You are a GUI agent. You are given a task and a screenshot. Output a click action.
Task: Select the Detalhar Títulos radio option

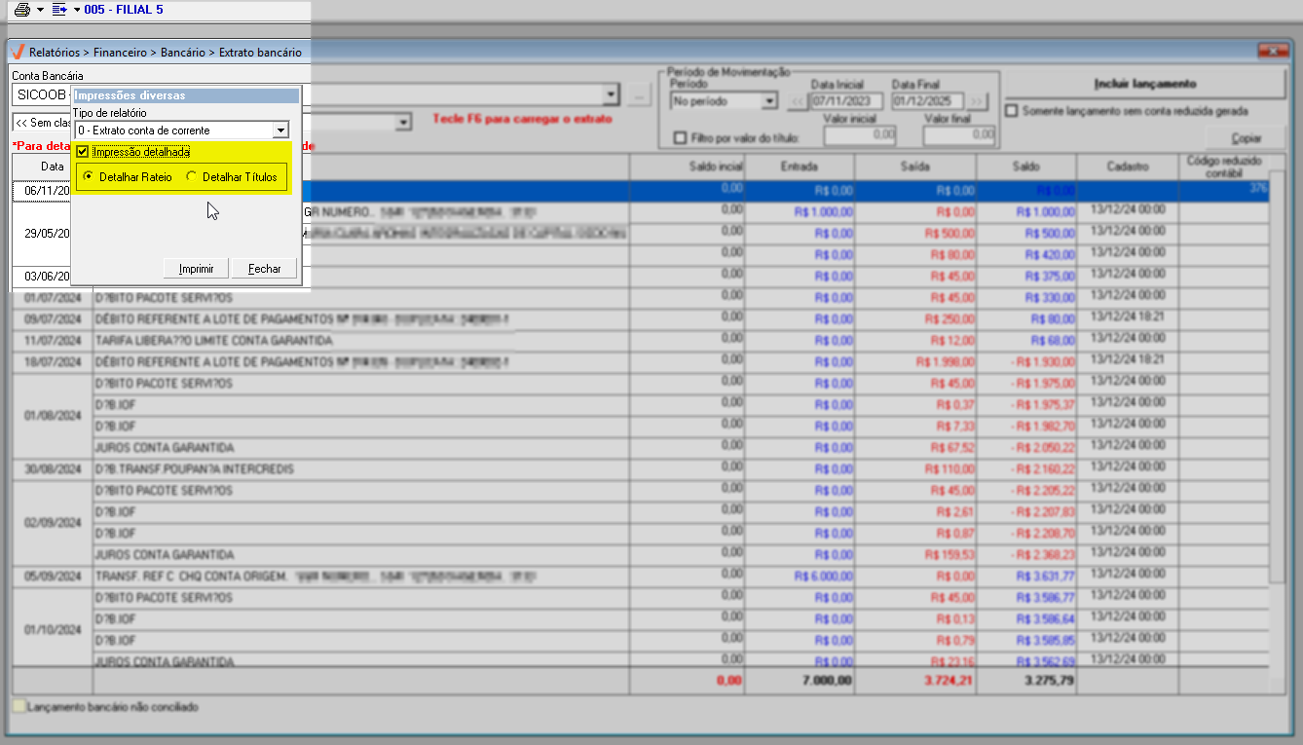pos(192,177)
